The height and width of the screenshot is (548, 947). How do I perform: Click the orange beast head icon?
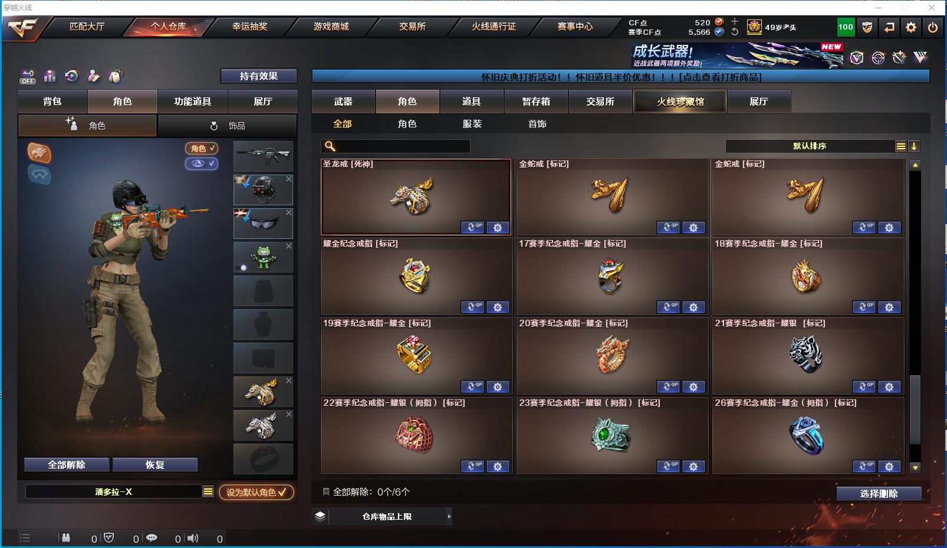(x=40, y=153)
